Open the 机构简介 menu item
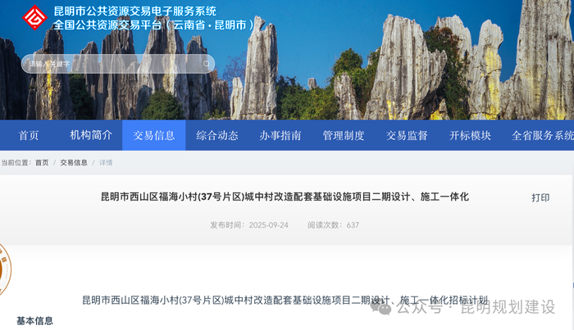This screenshot has height=330, width=574. [91, 136]
